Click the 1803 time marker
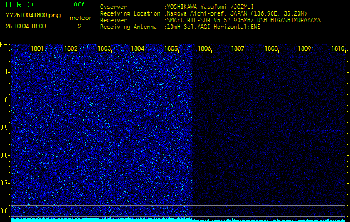Image resolution: width=350 pixels, height=222 pixels. (104, 48)
